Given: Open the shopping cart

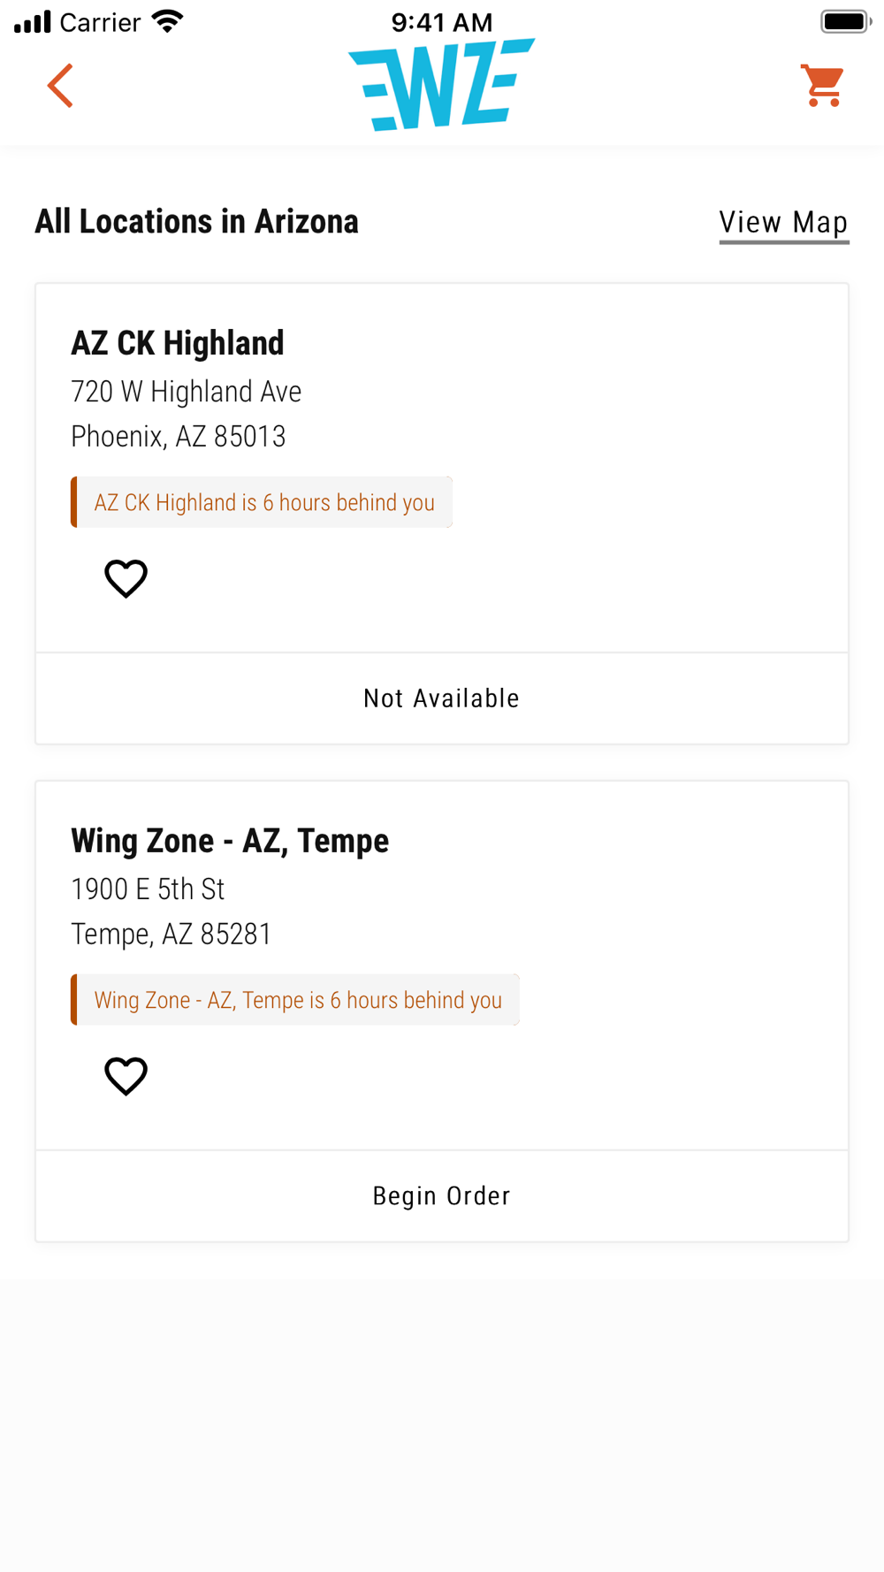Looking at the screenshot, I should pos(823,86).
